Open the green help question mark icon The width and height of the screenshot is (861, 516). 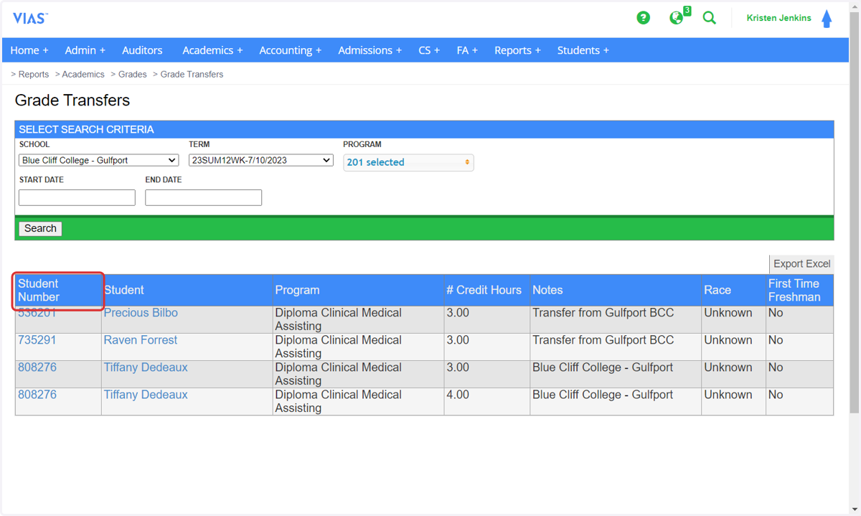(644, 18)
